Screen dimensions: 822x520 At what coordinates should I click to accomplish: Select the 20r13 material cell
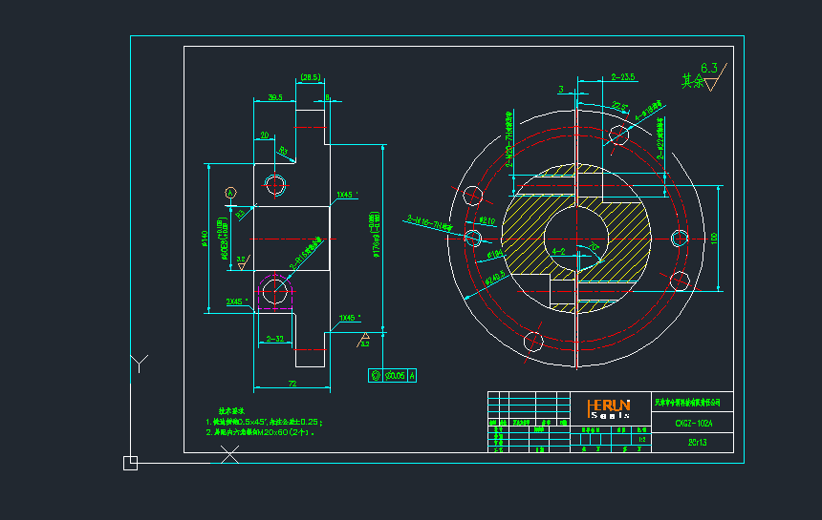697,443
